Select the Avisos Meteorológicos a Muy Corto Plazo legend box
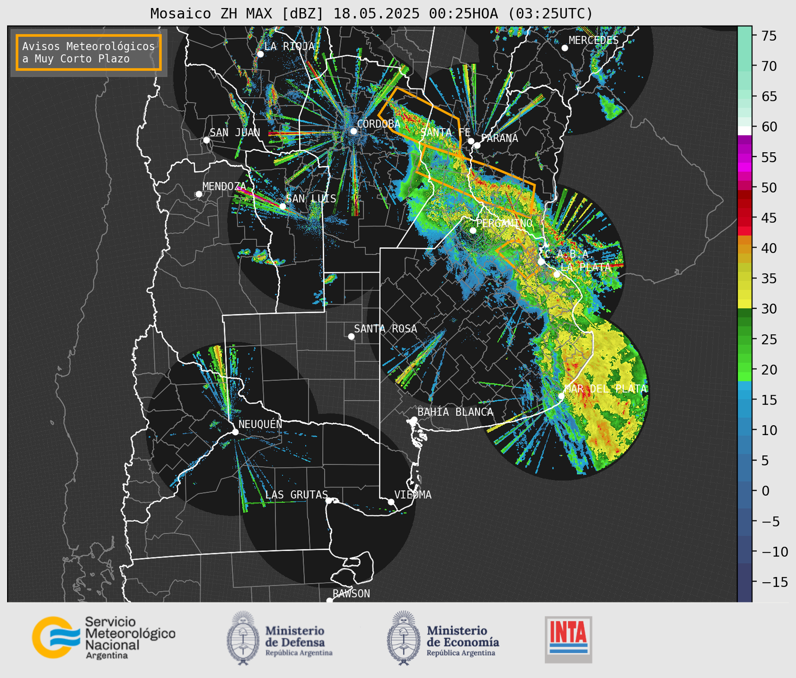The image size is (796, 678). (89, 52)
